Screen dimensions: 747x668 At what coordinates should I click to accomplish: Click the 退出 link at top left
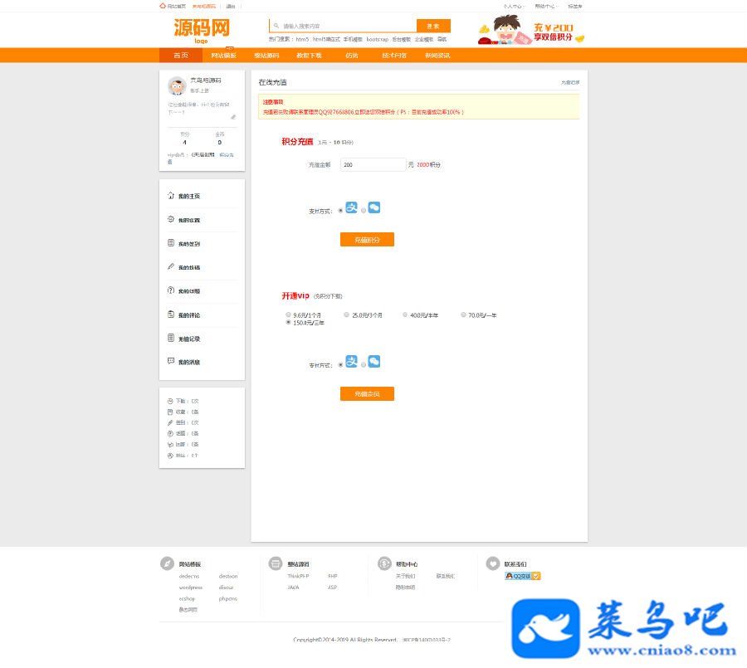(x=231, y=6)
